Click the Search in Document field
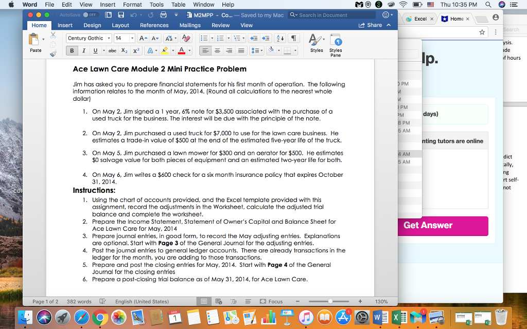 tap(331, 15)
